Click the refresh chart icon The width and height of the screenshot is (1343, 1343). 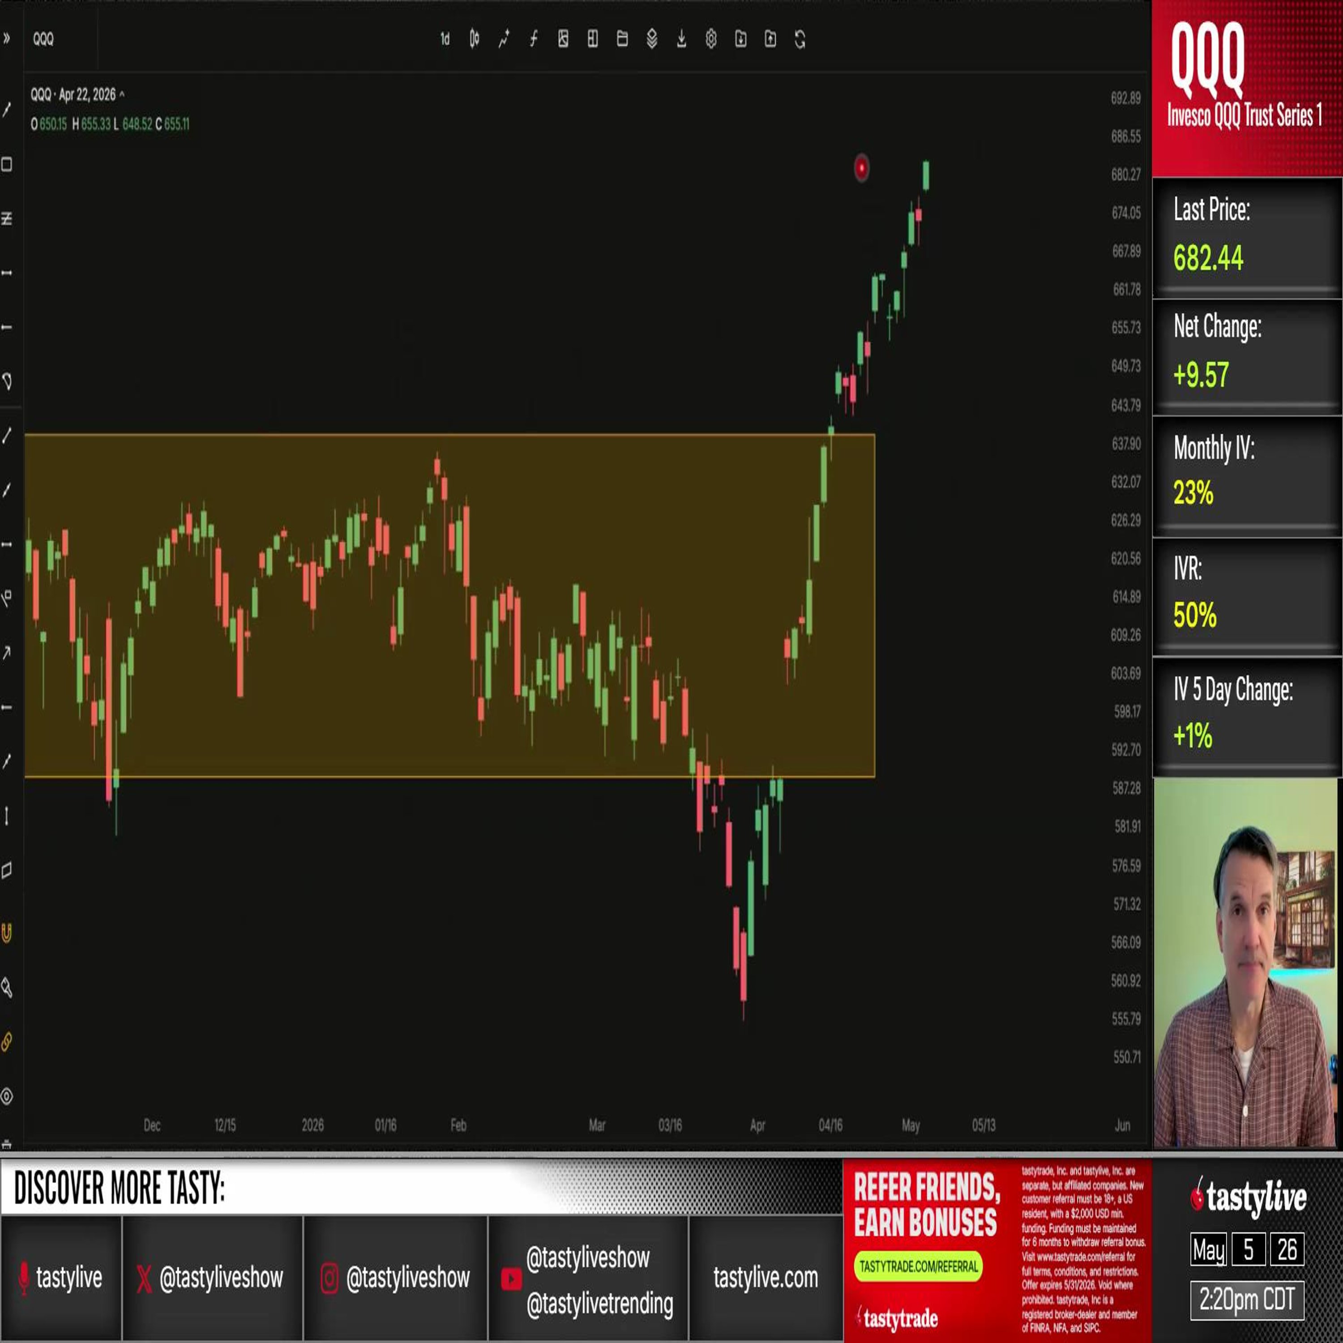(800, 40)
